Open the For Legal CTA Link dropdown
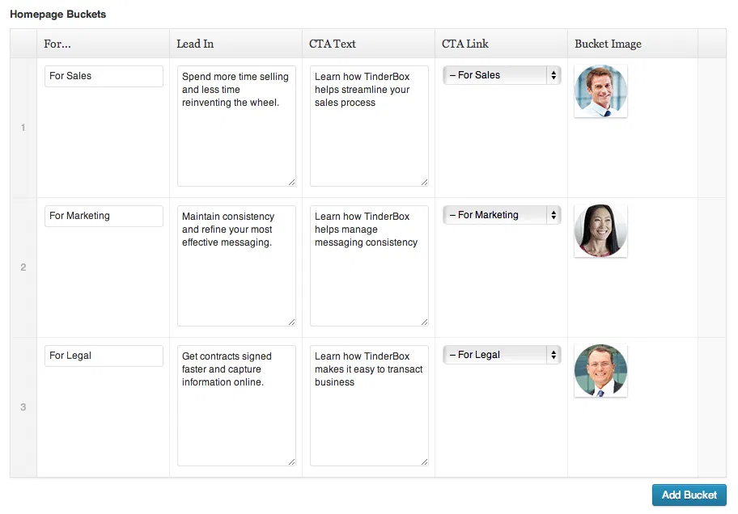 click(502, 355)
